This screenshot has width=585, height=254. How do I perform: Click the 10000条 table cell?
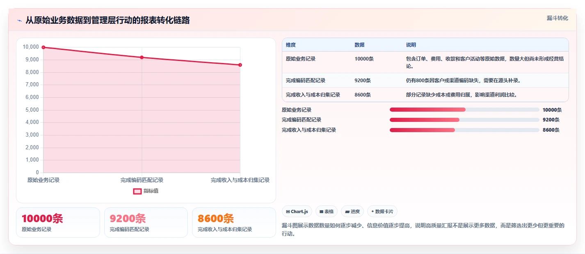pos(364,59)
